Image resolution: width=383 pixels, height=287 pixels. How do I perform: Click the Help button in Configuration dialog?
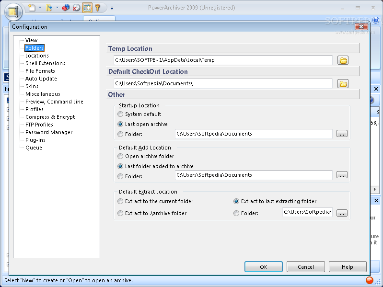348,267
